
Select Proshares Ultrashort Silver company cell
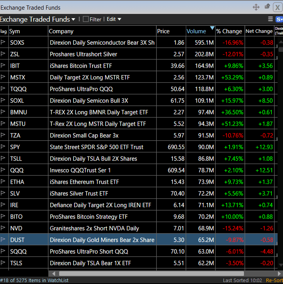pyautogui.click(x=102, y=54)
